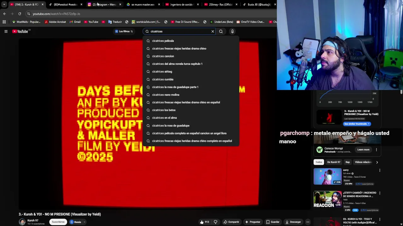Share the video via Compartir
The width and height of the screenshot is (403, 226).
[231, 222]
